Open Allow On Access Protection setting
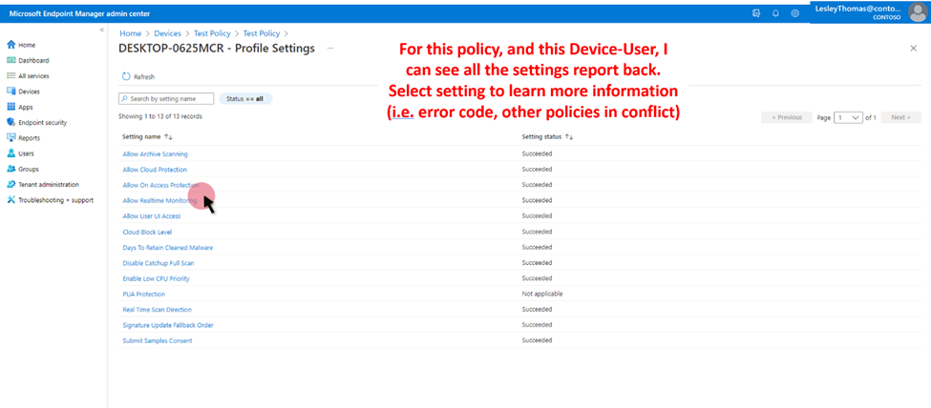The width and height of the screenshot is (931, 408). pos(161,185)
